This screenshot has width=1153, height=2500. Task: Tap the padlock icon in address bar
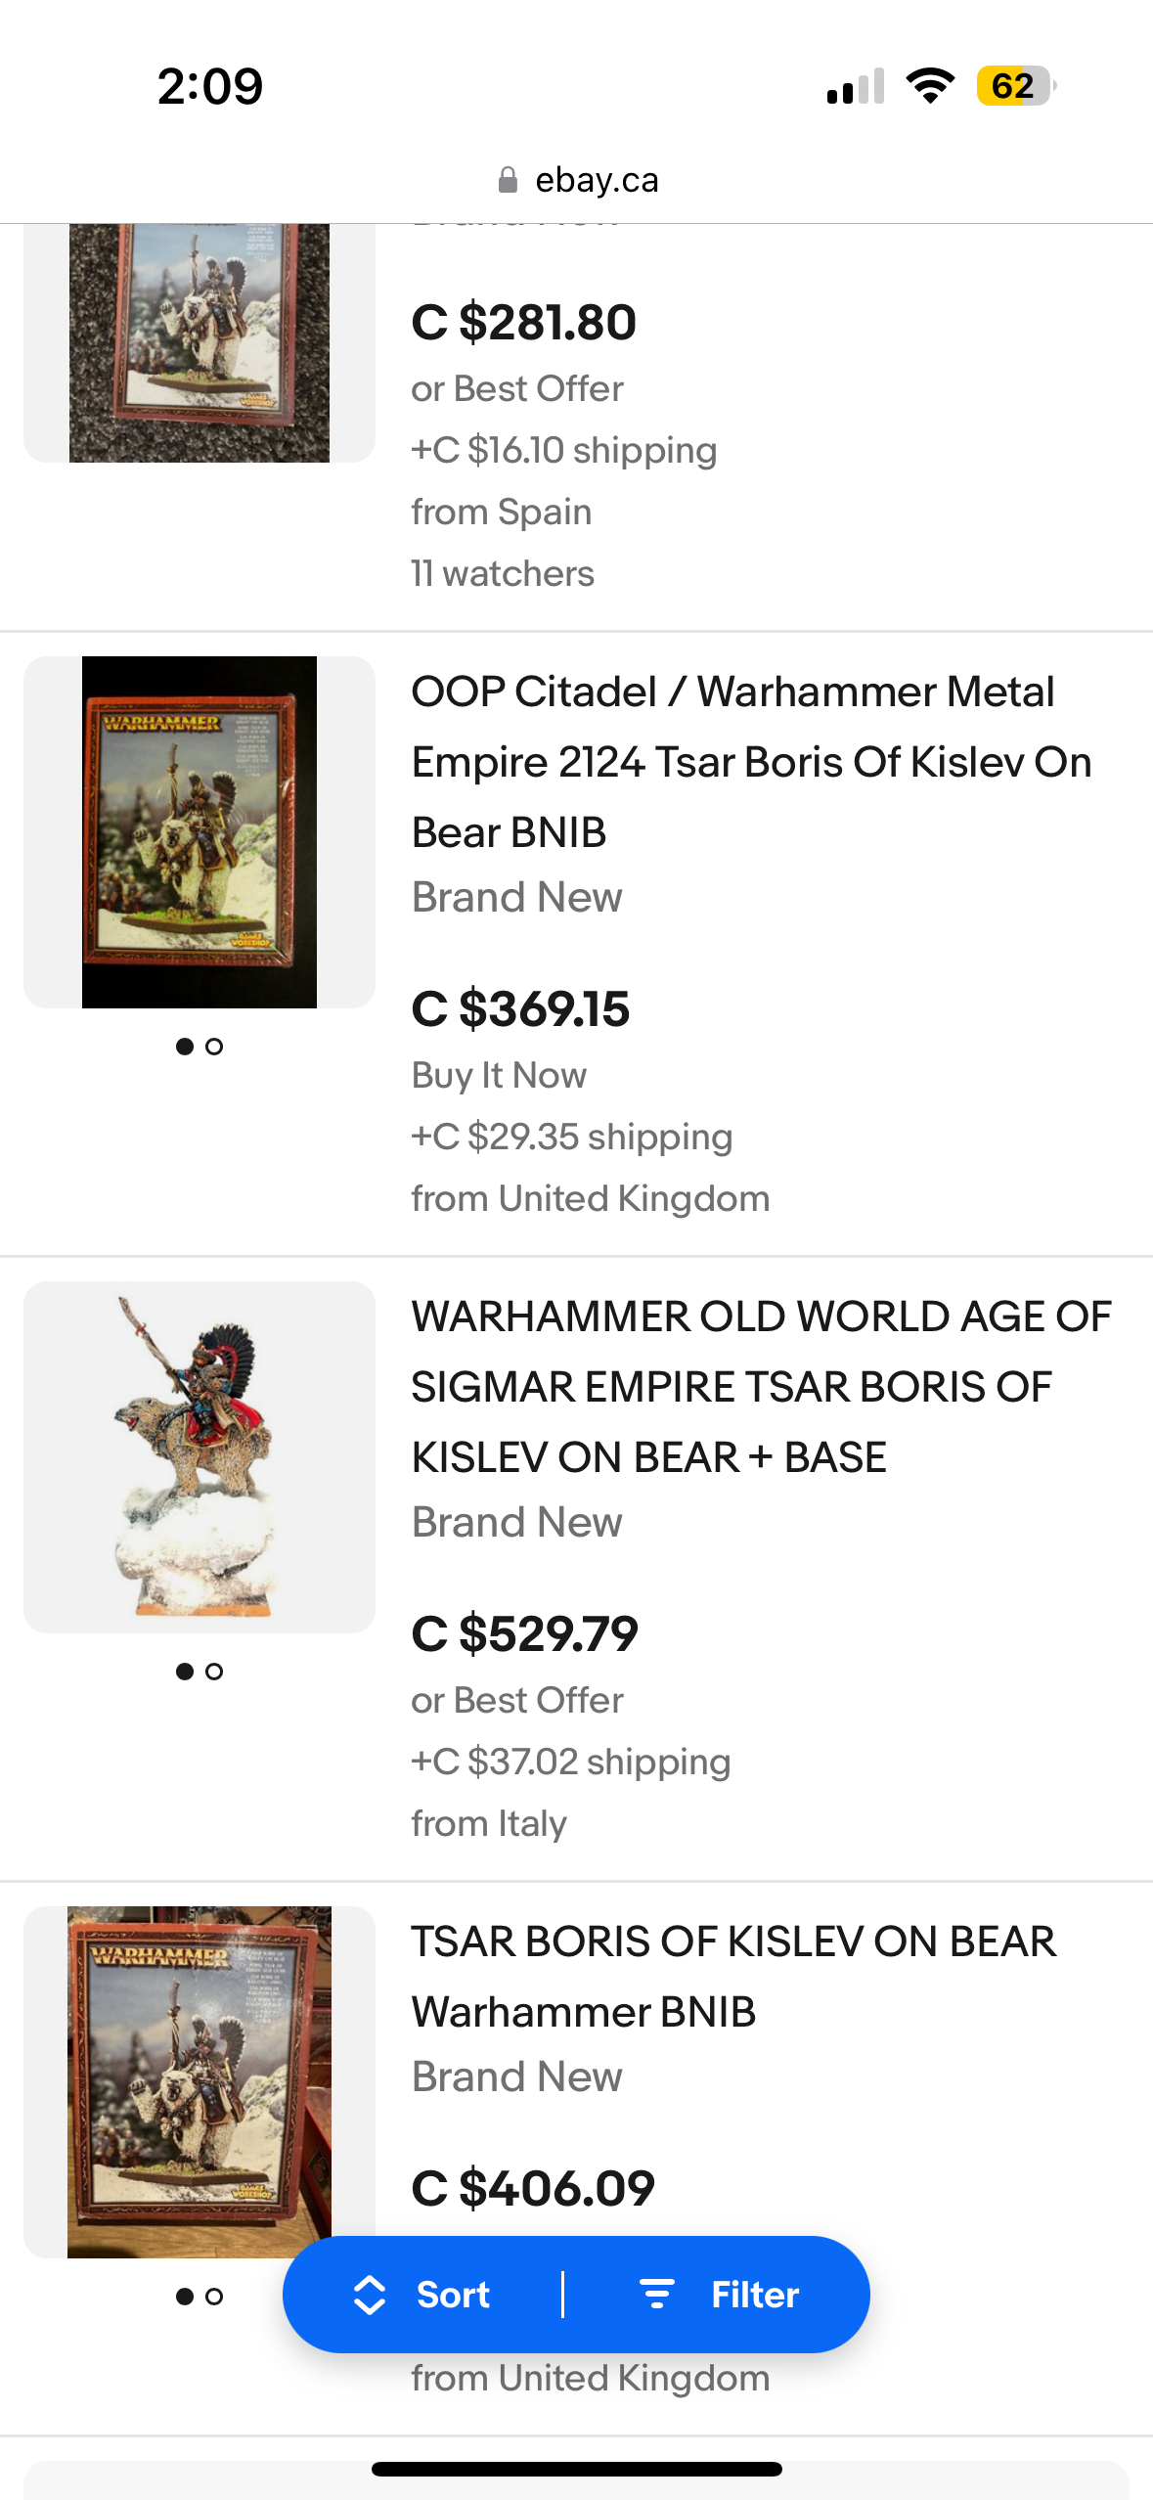[x=508, y=180]
